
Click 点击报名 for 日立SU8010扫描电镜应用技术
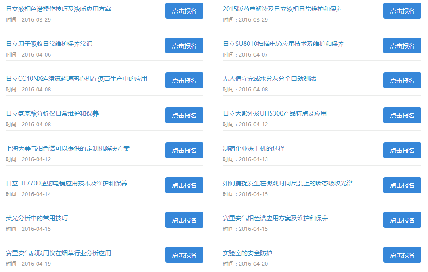click(402, 45)
